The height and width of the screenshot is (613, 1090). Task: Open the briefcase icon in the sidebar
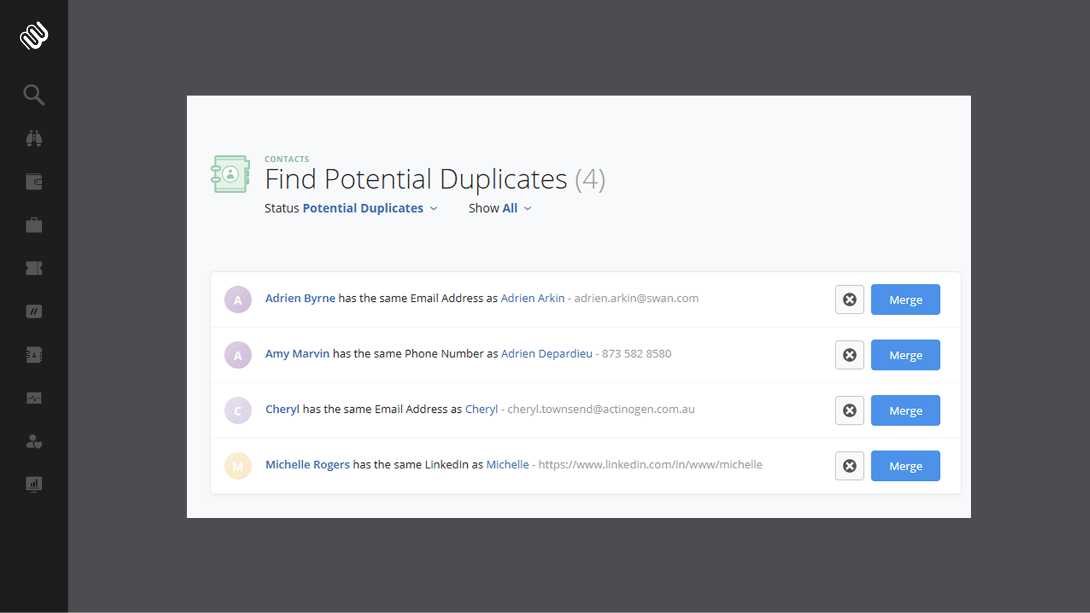pos(34,225)
